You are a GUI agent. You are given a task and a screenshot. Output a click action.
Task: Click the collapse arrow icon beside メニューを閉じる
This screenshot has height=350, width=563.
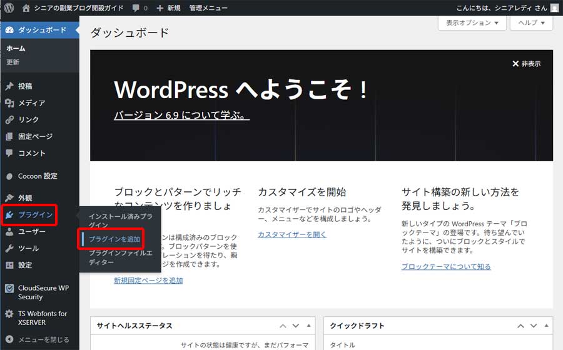pos(9,339)
